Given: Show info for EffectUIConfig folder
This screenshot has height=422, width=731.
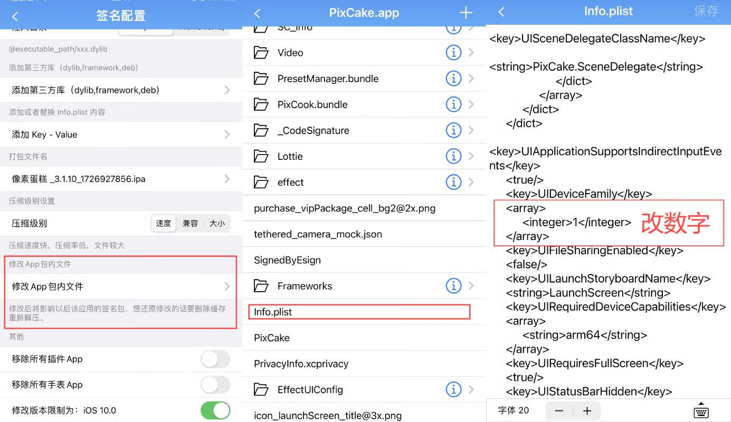Looking at the screenshot, I should (453, 390).
